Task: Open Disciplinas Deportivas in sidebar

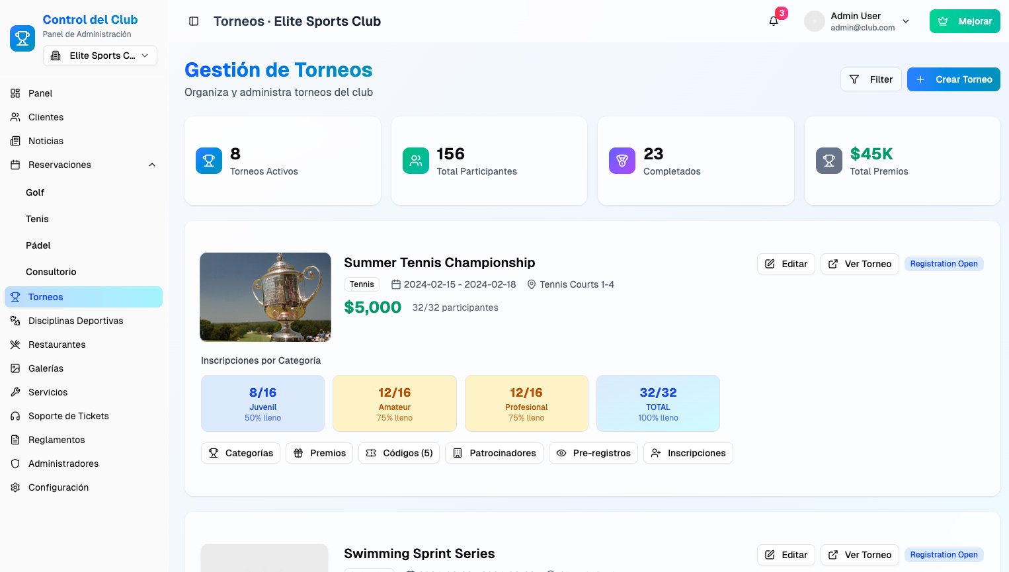Action: point(75,321)
